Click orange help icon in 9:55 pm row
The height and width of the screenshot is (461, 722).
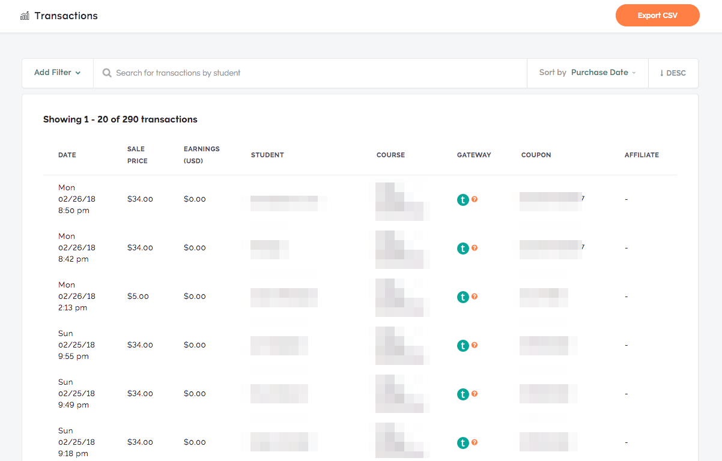pos(475,345)
